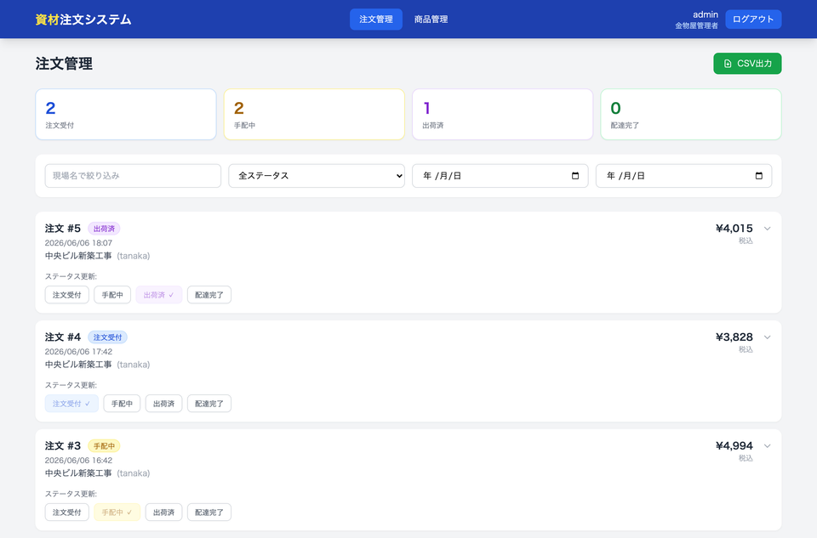Click the 手配中 badge on order #3
Image resolution: width=817 pixels, height=538 pixels.
[x=104, y=446]
